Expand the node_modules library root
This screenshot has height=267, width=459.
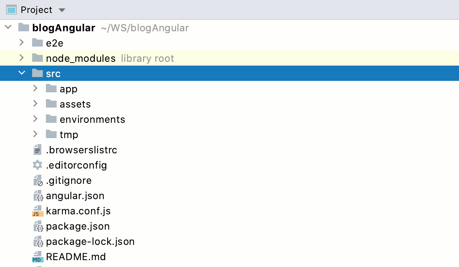click(21, 58)
